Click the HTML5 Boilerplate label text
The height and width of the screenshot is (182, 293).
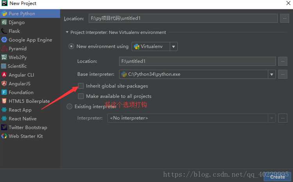29,101
